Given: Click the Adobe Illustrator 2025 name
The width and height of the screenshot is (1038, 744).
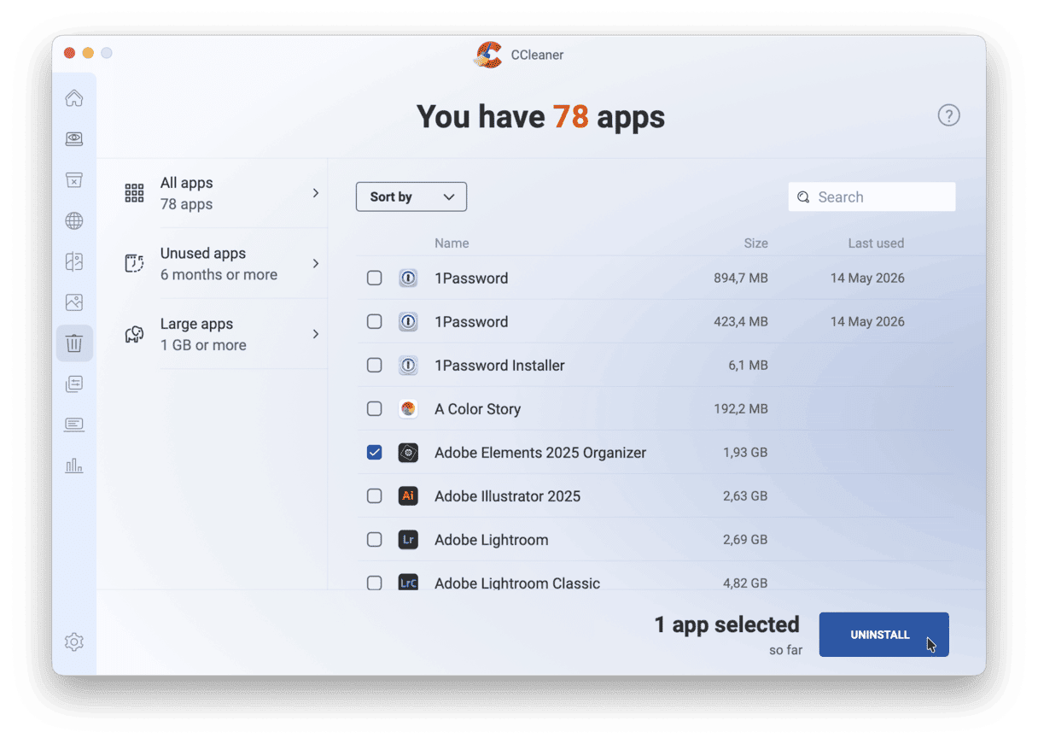Looking at the screenshot, I should [507, 496].
